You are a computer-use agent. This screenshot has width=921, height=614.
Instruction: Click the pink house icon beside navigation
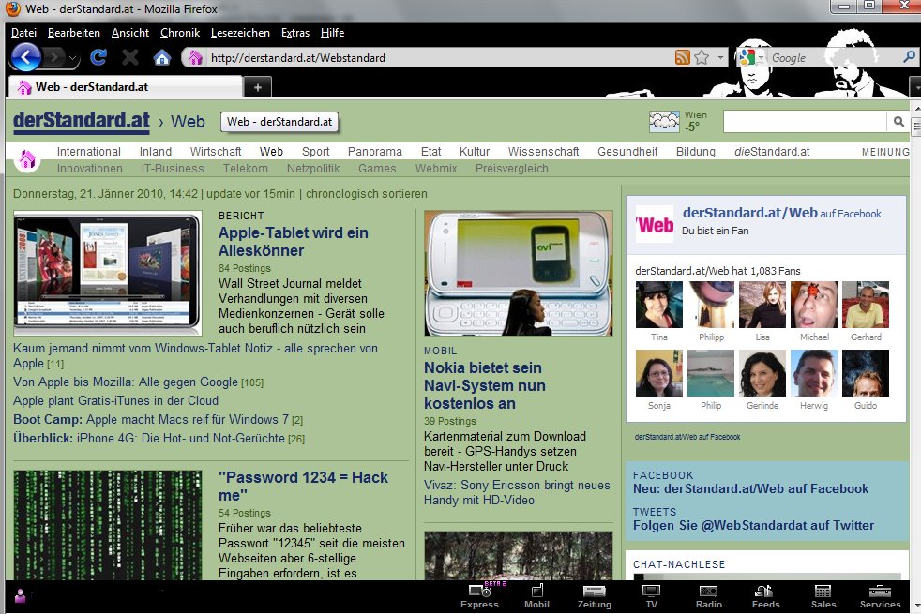[27, 159]
